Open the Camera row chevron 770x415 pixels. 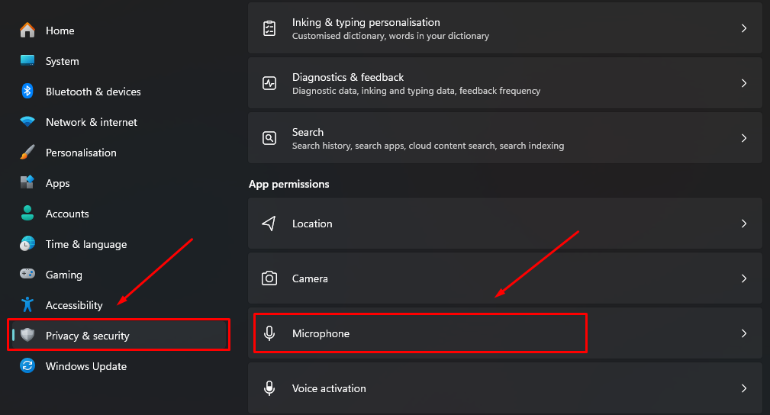click(744, 278)
